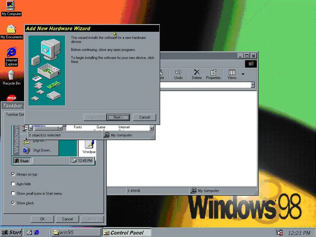
Task: Click My Computer zone in explorer status bar
Action: point(223,191)
